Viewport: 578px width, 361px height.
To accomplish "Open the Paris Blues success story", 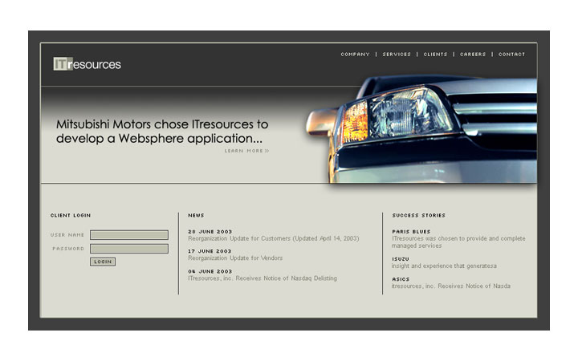I will pyautogui.click(x=411, y=231).
